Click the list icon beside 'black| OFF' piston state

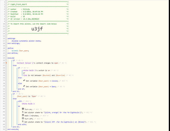[x=23, y=121]
